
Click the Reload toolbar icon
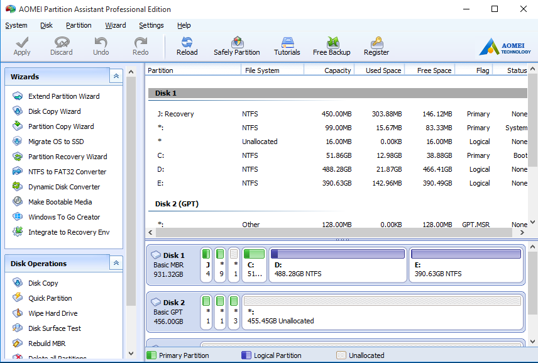point(187,46)
